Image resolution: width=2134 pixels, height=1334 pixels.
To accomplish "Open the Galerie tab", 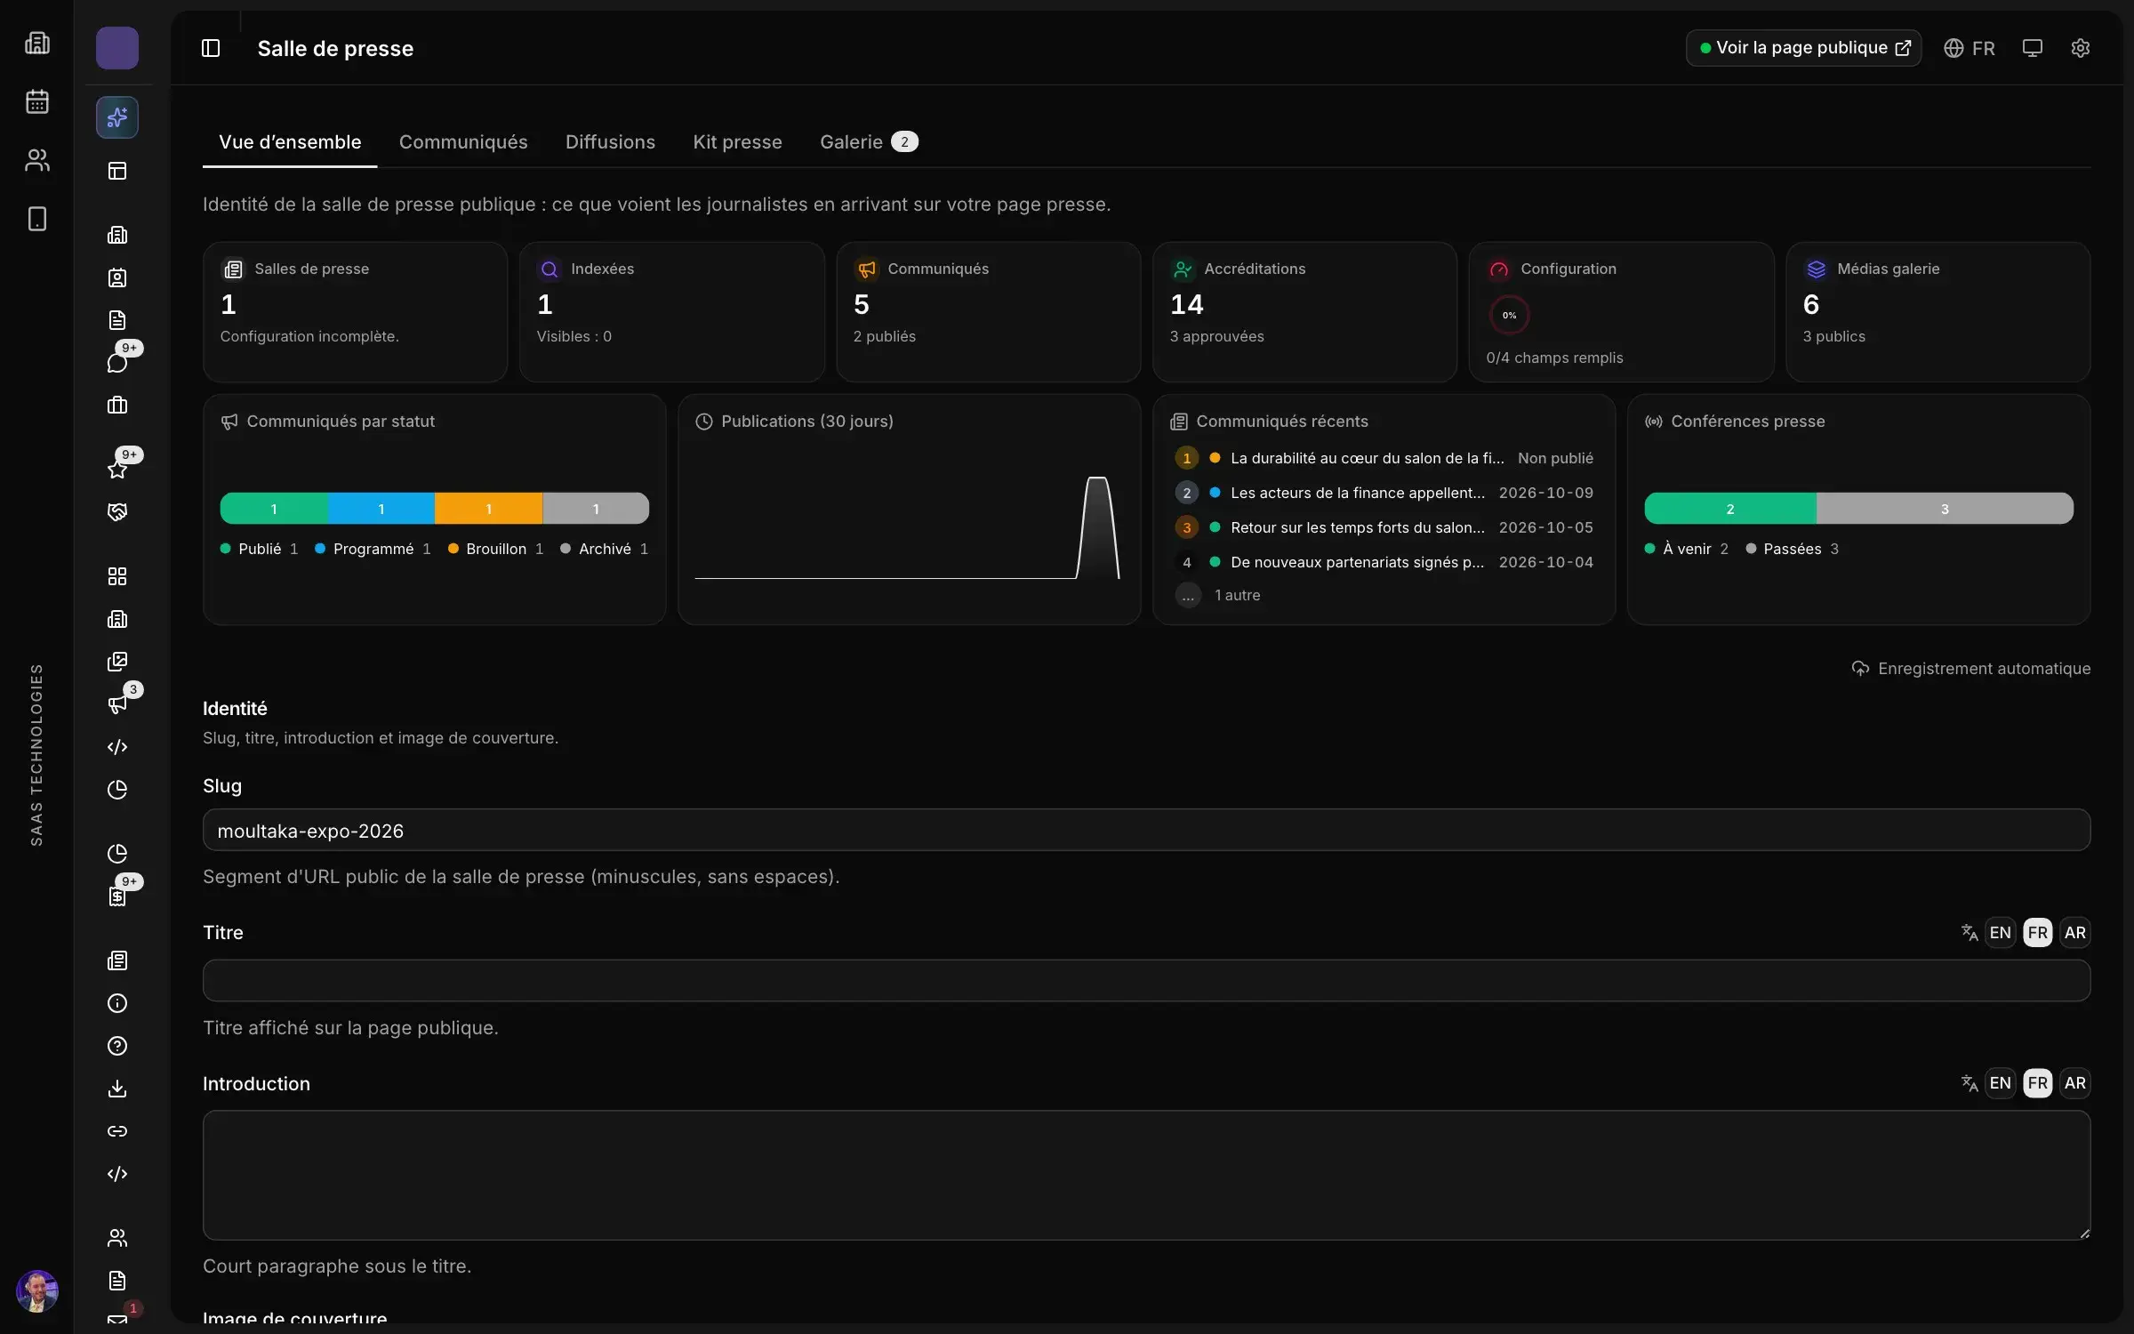I will click(x=869, y=142).
